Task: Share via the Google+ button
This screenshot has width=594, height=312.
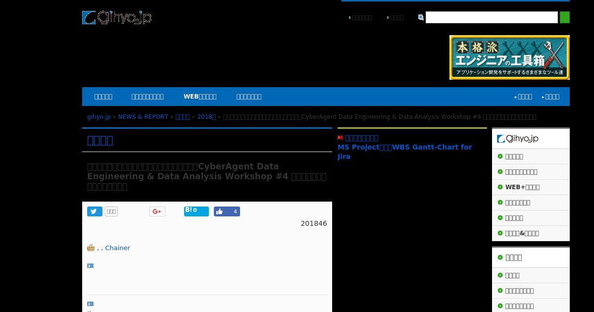Action: click(x=157, y=211)
